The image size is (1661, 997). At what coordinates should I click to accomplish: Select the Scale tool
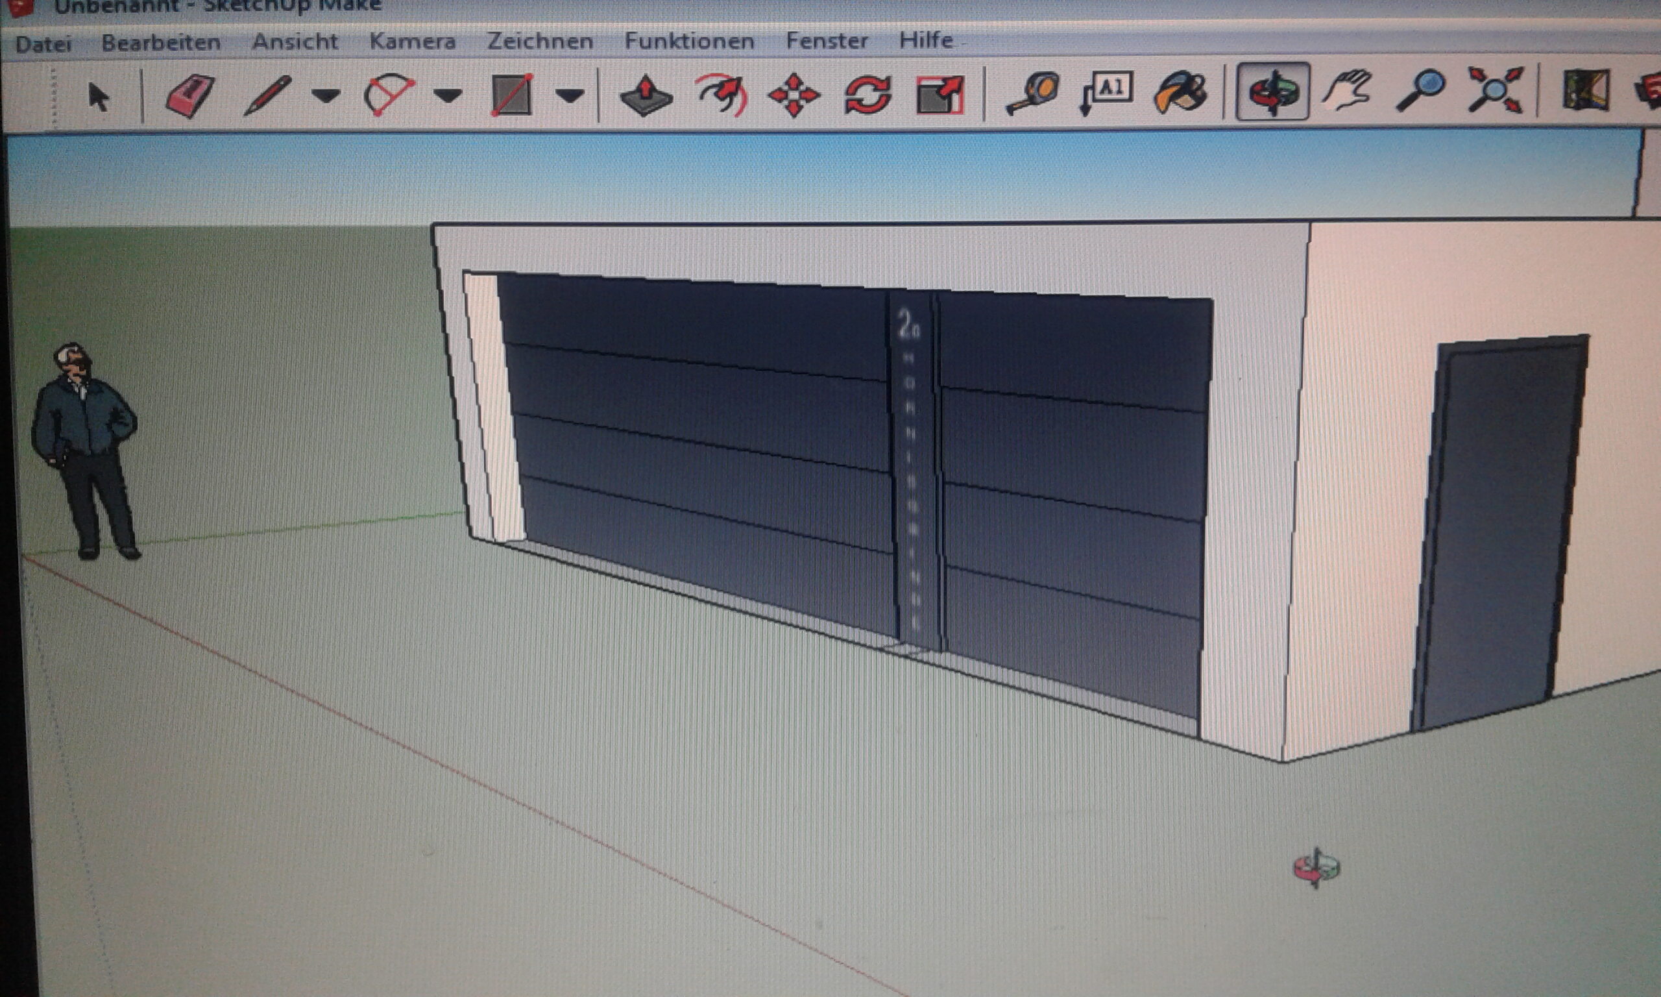click(940, 95)
